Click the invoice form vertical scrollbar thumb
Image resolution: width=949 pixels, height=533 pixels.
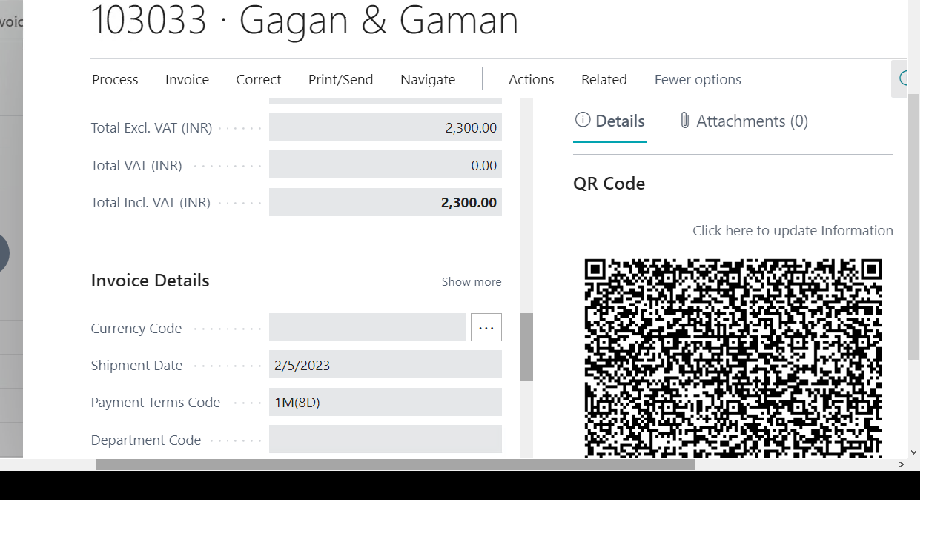click(x=526, y=347)
